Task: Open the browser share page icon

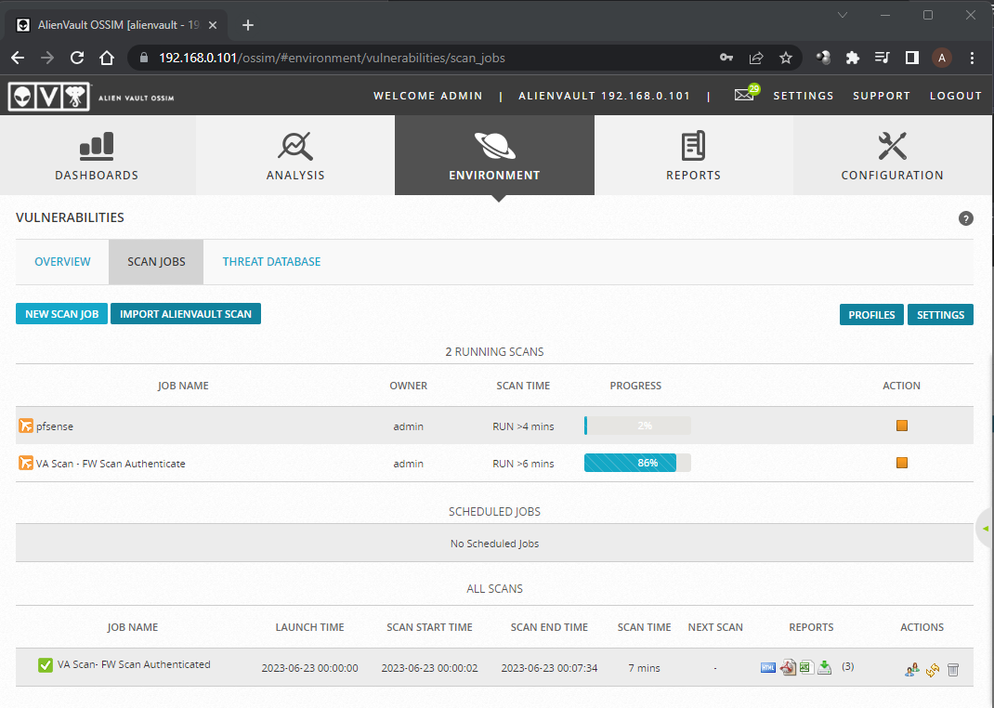Action: [755, 58]
